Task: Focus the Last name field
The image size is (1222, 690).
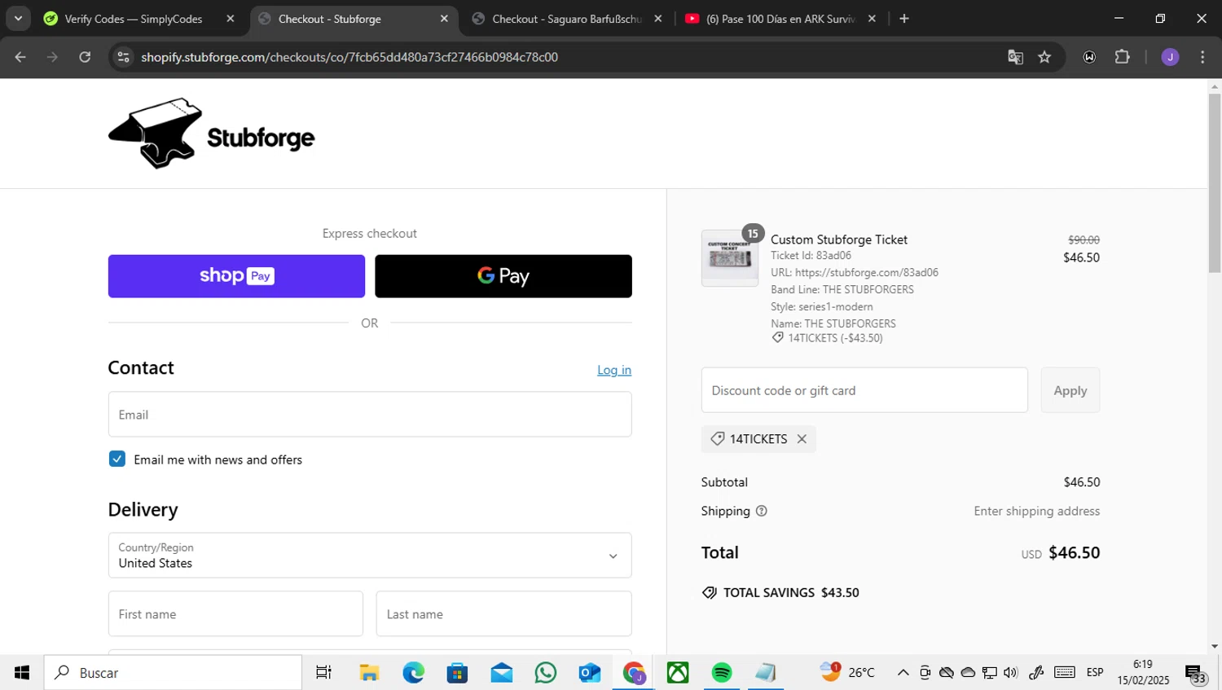Action: click(503, 614)
